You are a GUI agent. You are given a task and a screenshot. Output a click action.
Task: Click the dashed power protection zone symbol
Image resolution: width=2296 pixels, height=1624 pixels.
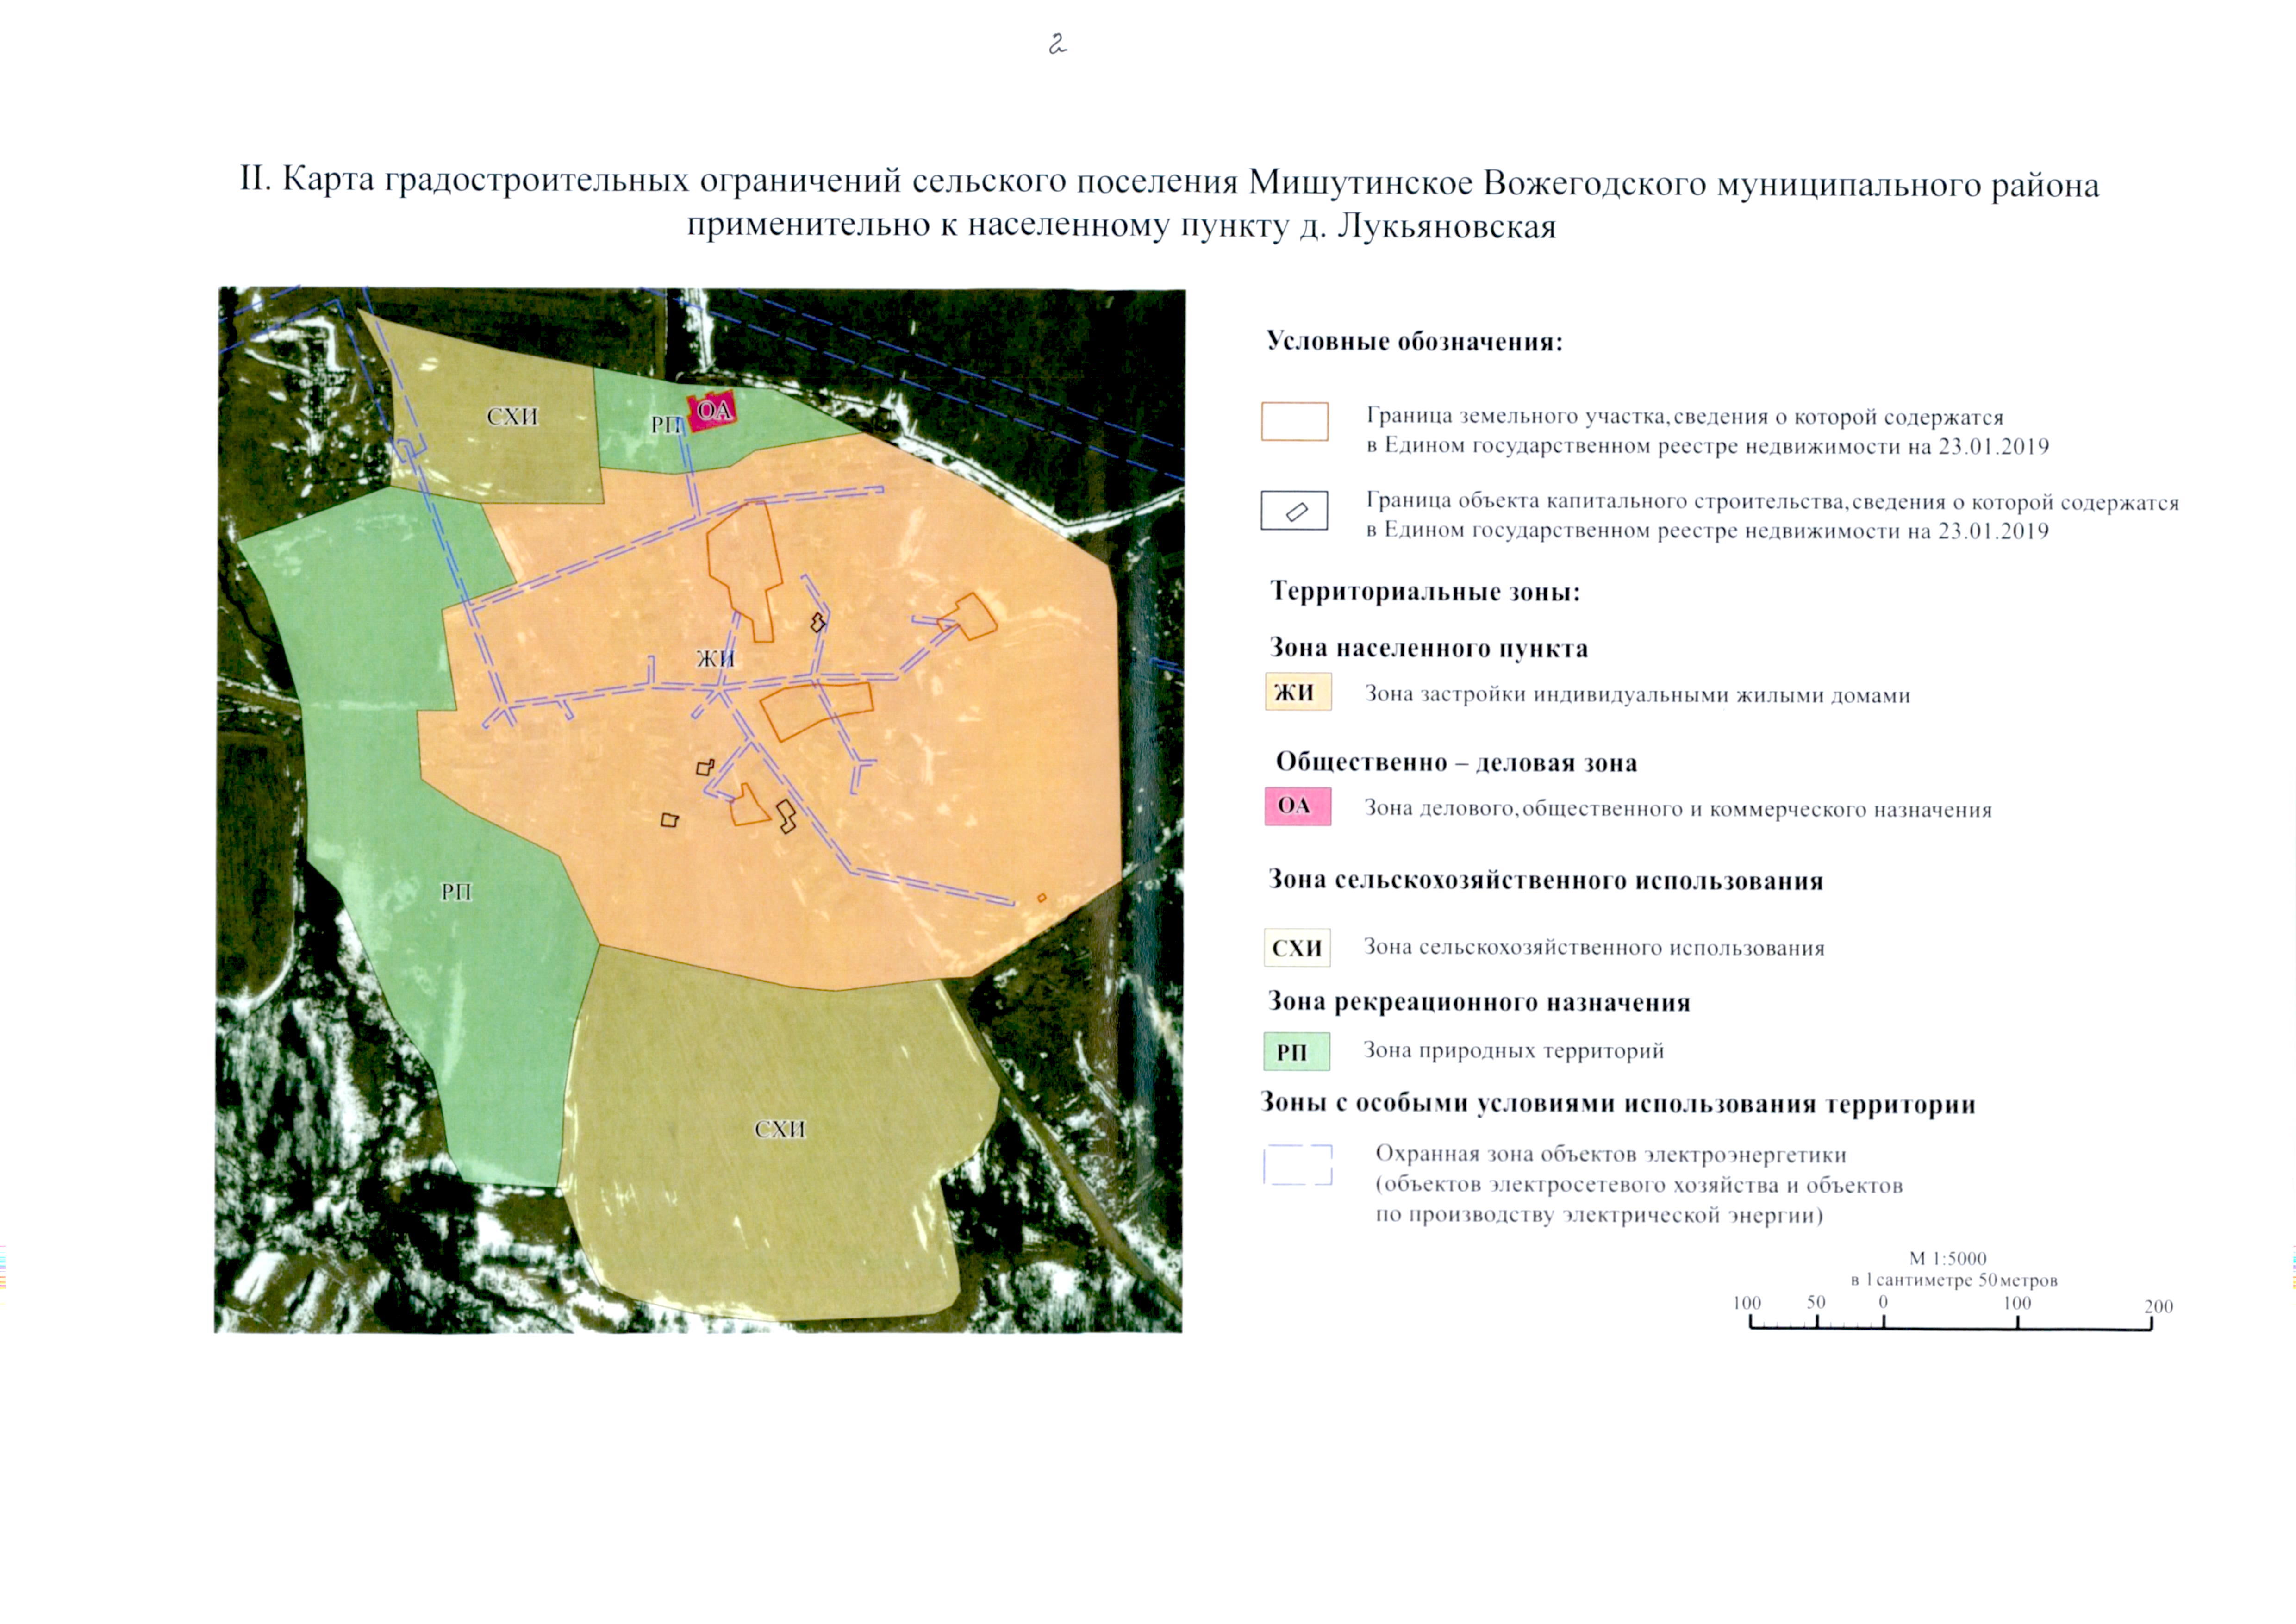click(1297, 1165)
